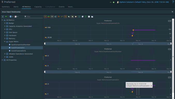Expand the Disk Space tree node
The height and width of the screenshot is (99, 175).
5,32
